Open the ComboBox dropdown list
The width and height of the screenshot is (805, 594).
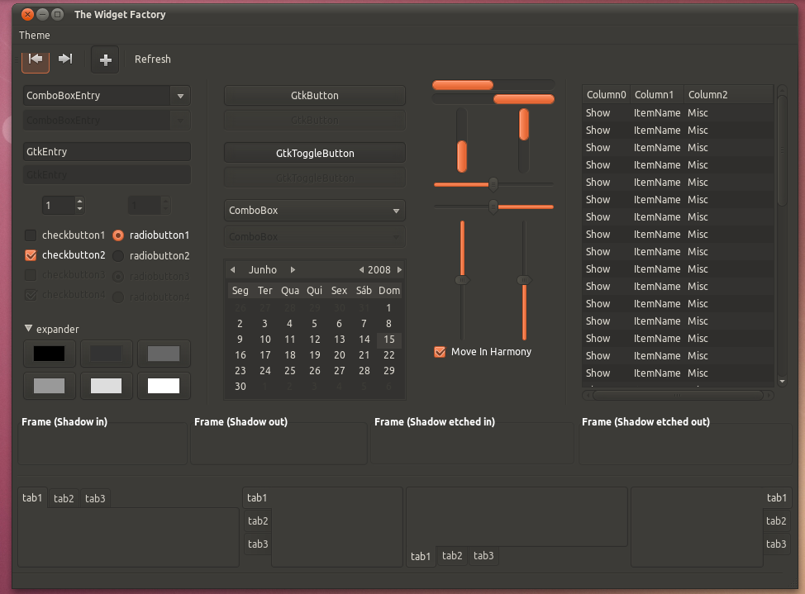coord(314,211)
